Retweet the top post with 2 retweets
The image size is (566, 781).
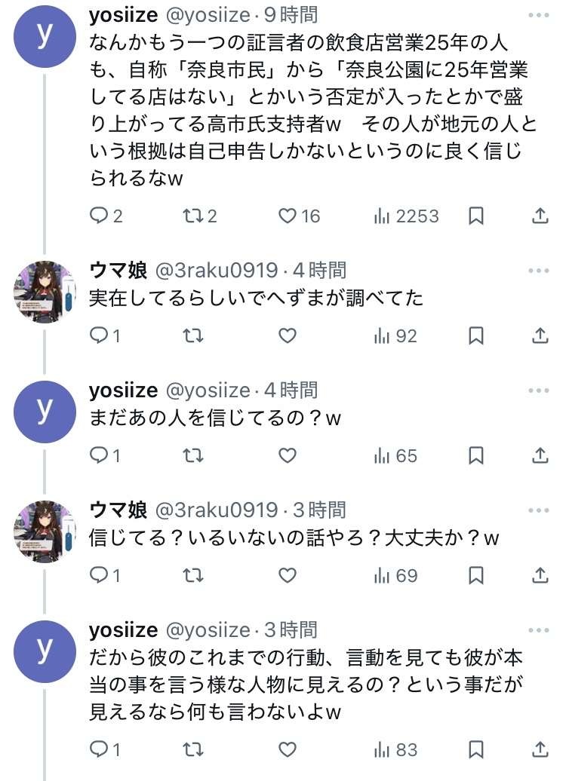click(x=193, y=216)
